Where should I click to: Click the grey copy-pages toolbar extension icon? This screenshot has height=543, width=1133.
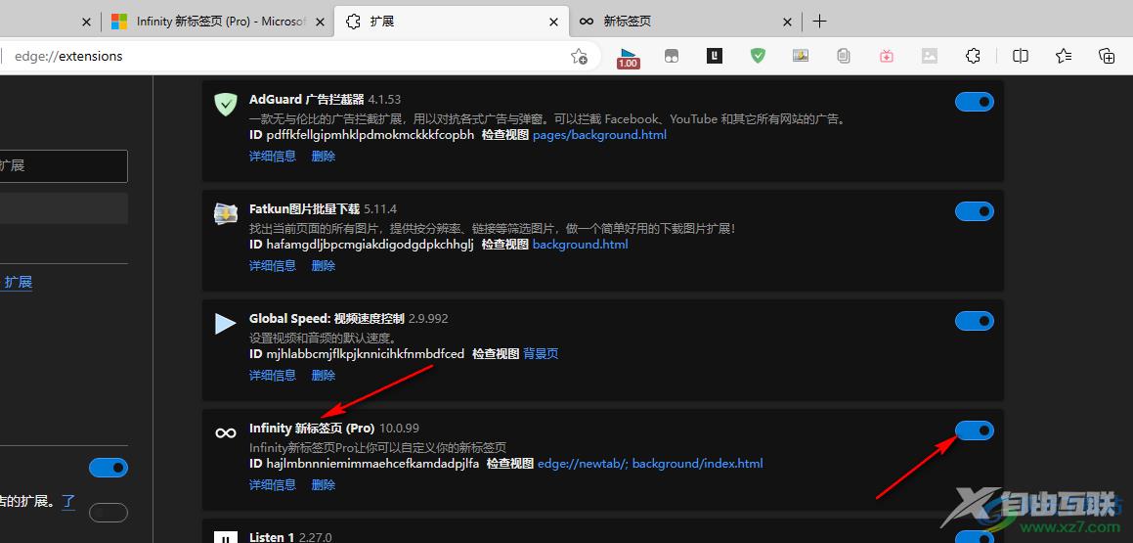click(844, 56)
